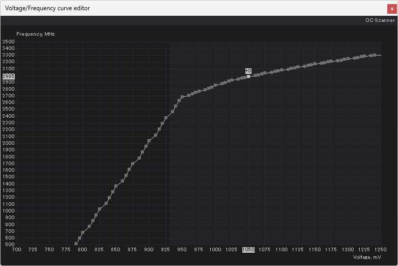Screen dimensions: 398x266
Task: Click the 3500 frequency axis tick label
Action: tap(8, 42)
